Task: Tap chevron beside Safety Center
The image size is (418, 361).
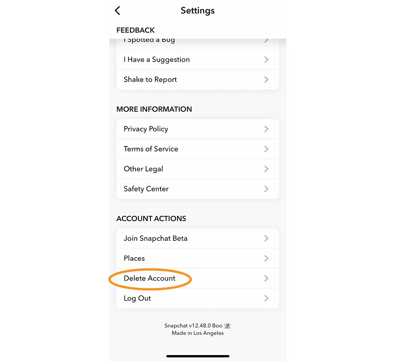Action: [x=266, y=189]
